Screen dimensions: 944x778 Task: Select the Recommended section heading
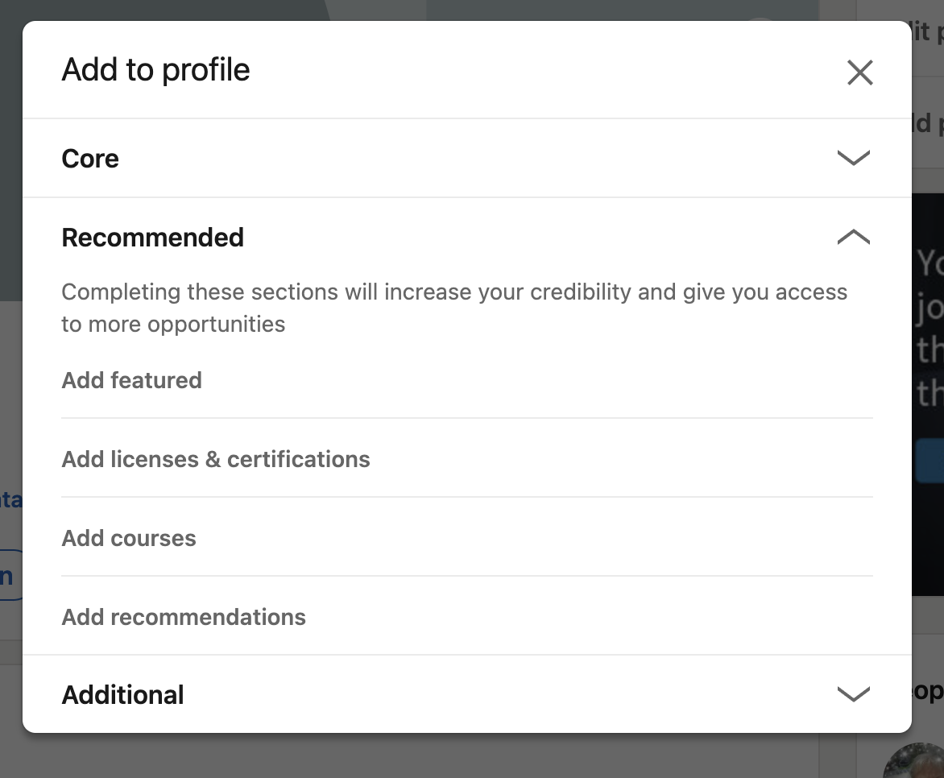click(x=153, y=238)
